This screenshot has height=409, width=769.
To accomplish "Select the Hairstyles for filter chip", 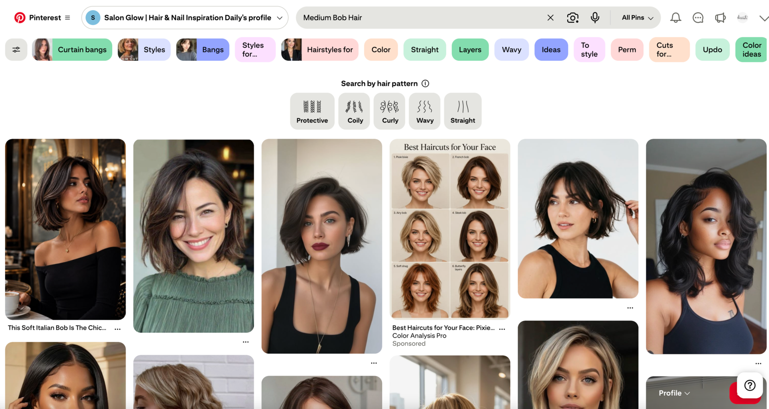I will (x=320, y=50).
